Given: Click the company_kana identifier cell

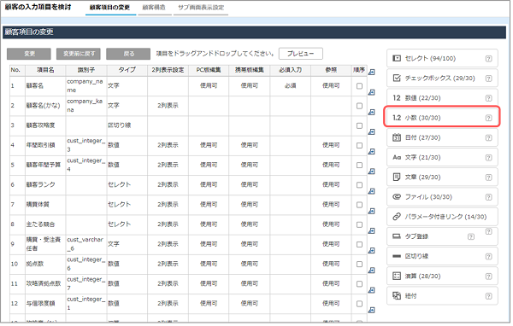Looking at the screenshot, I should [x=86, y=106].
